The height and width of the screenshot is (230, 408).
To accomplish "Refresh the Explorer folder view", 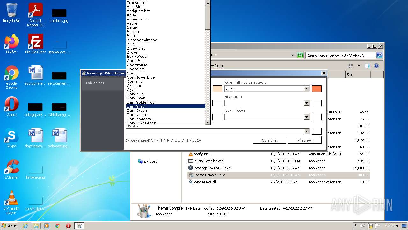I will 300,55.
